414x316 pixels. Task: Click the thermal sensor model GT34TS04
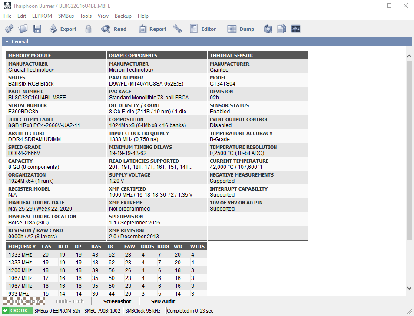(x=222, y=84)
